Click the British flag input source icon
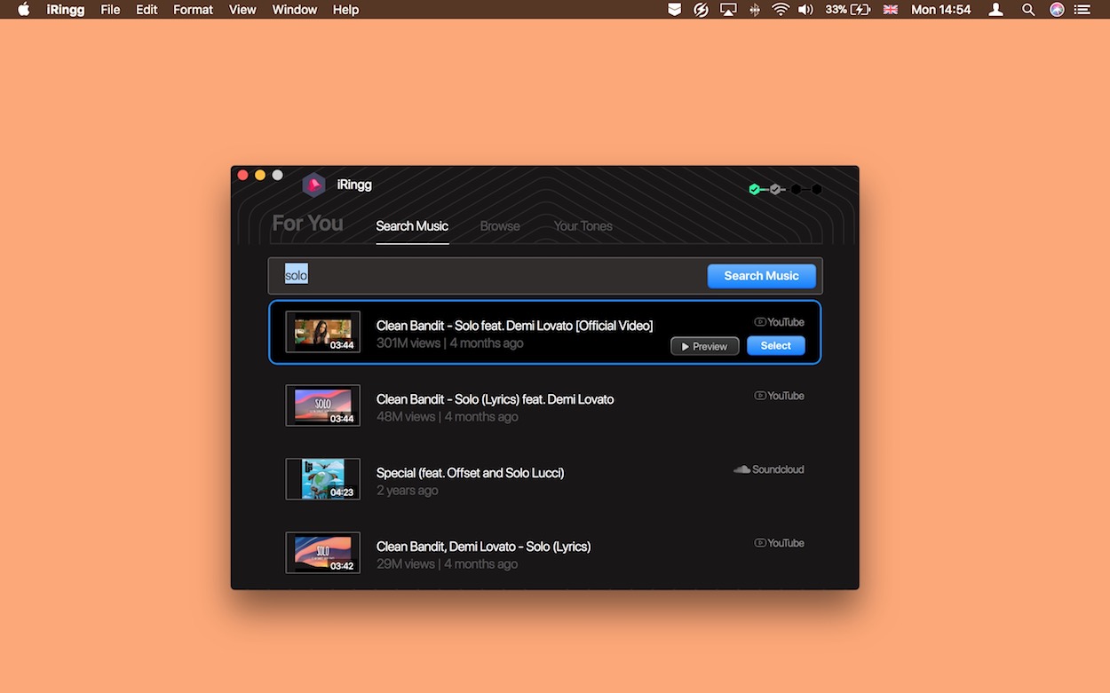Screen dimensions: 1110x693 890,10
